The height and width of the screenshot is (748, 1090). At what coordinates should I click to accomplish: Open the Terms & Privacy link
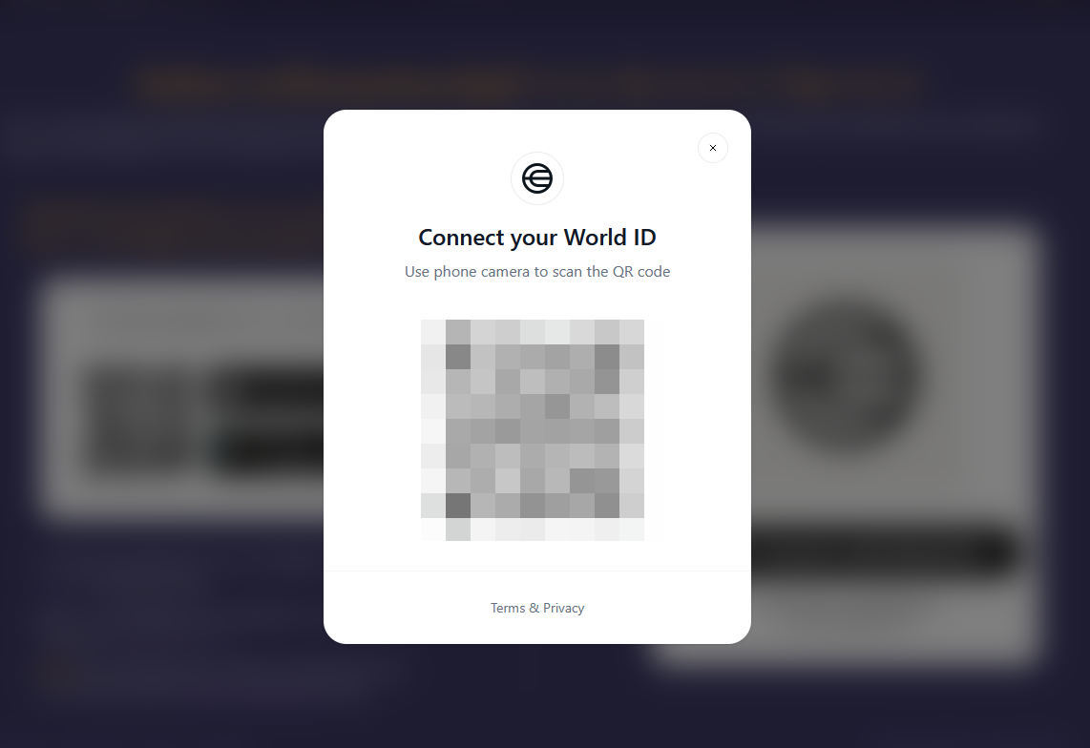pyautogui.click(x=537, y=608)
